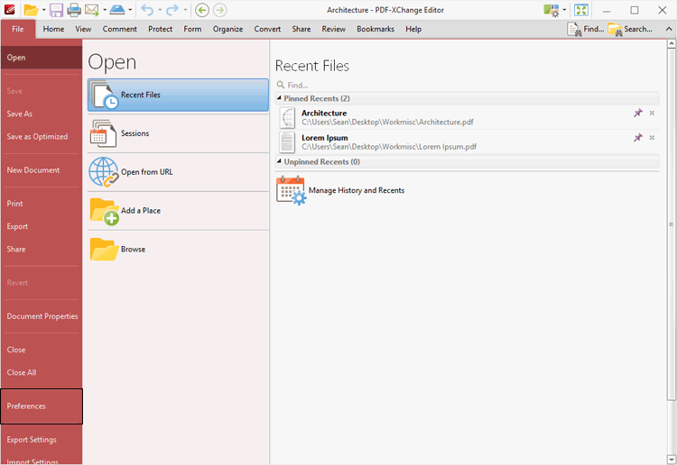Toggle the full screen mode icon
This screenshot has height=465, width=677.
point(581,10)
